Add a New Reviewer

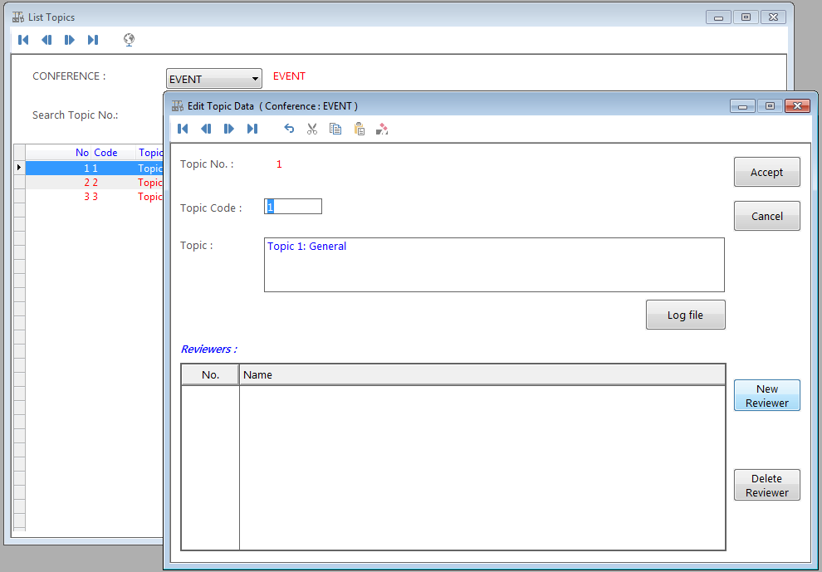[x=766, y=395]
